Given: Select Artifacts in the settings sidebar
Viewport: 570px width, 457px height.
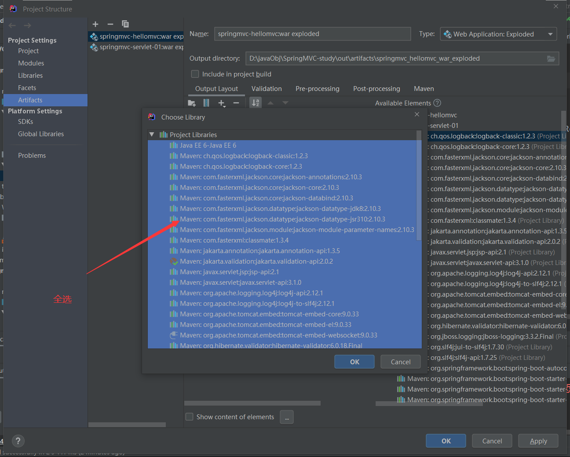Looking at the screenshot, I should pos(45,100).
